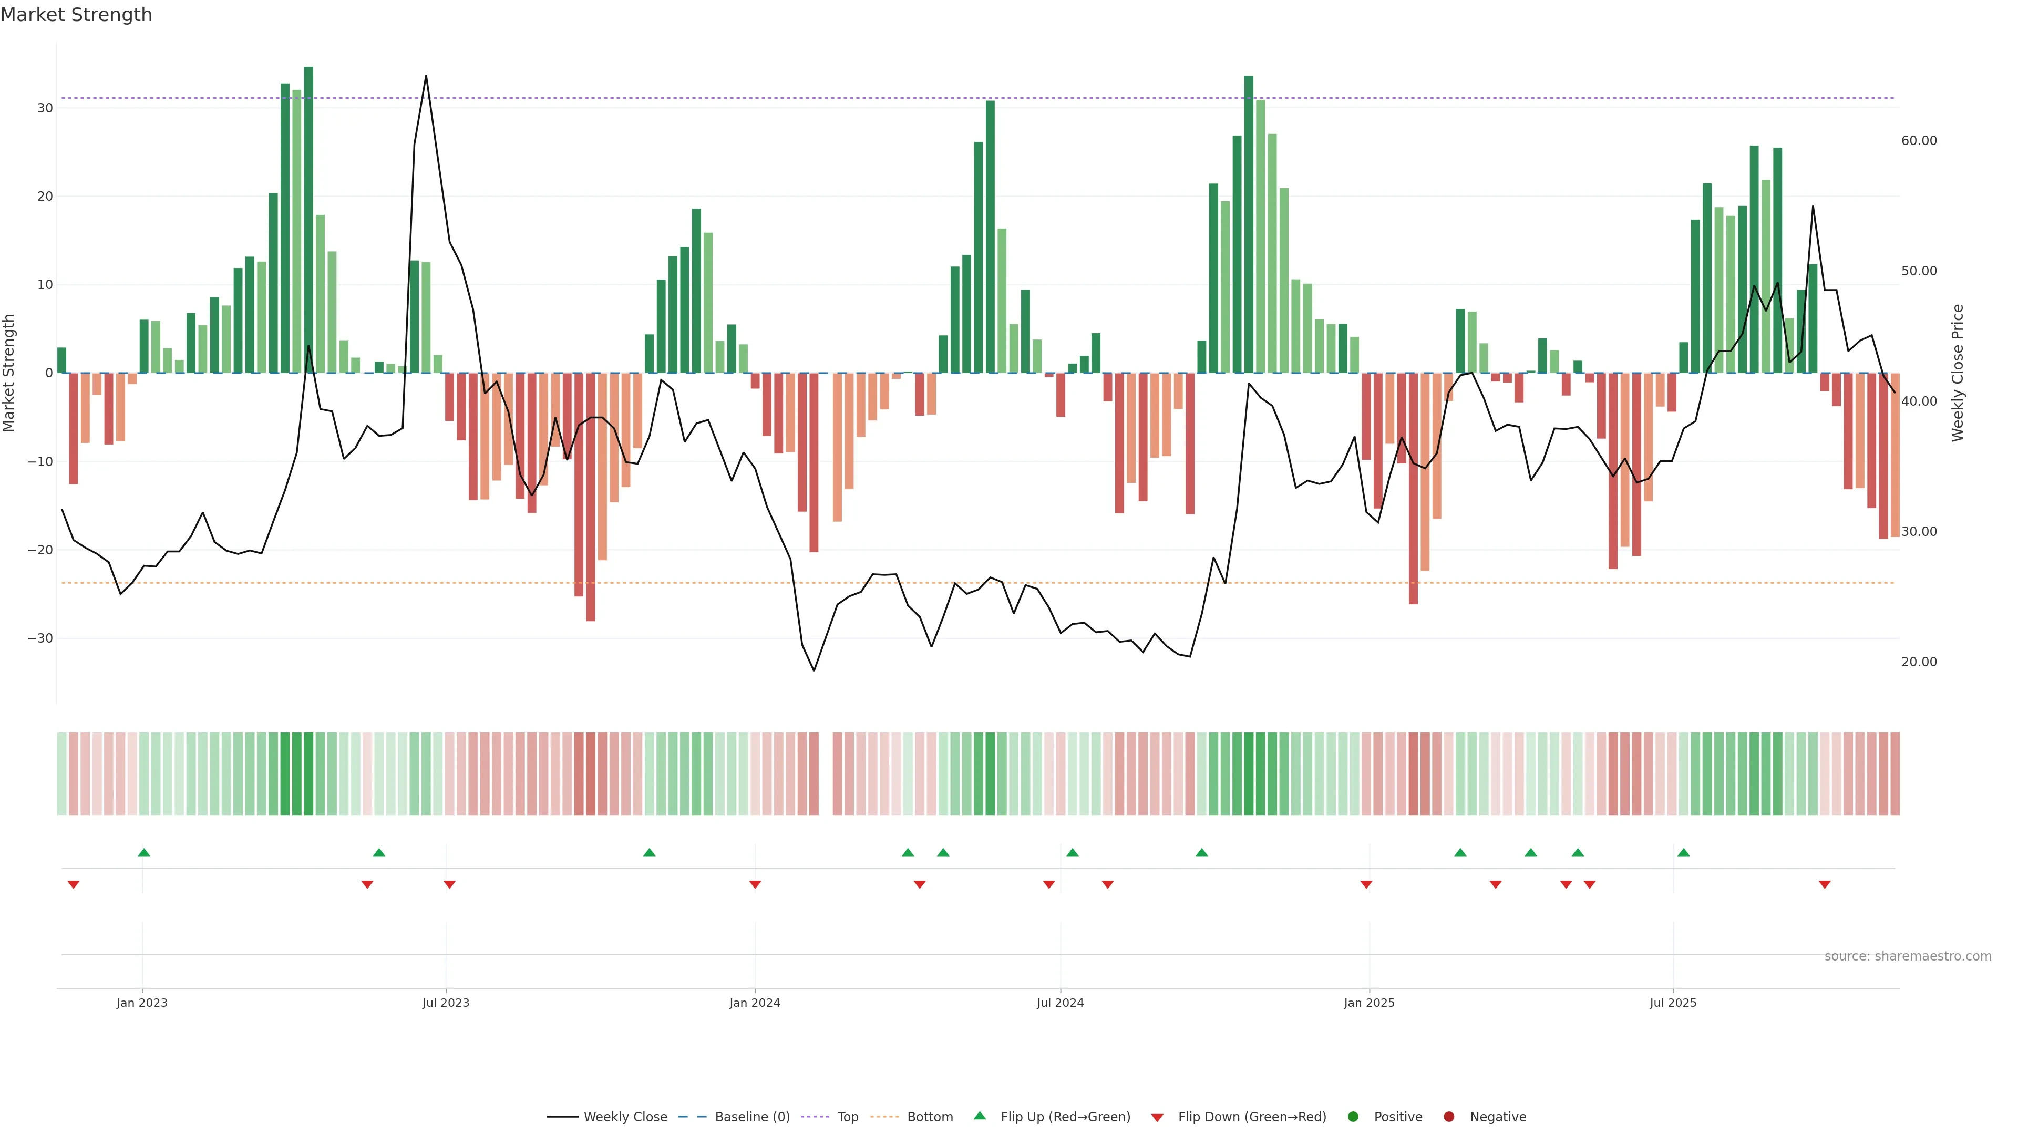Click the Negative red circle legend icon
Image resolution: width=2018 pixels, height=1135 pixels.
[x=1448, y=1117]
